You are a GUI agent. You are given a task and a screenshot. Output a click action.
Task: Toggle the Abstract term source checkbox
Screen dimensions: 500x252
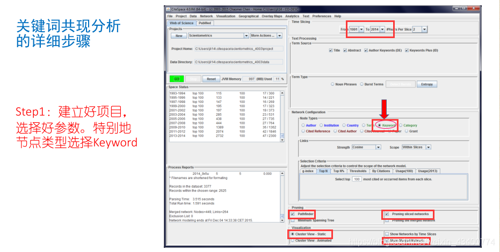click(x=345, y=50)
